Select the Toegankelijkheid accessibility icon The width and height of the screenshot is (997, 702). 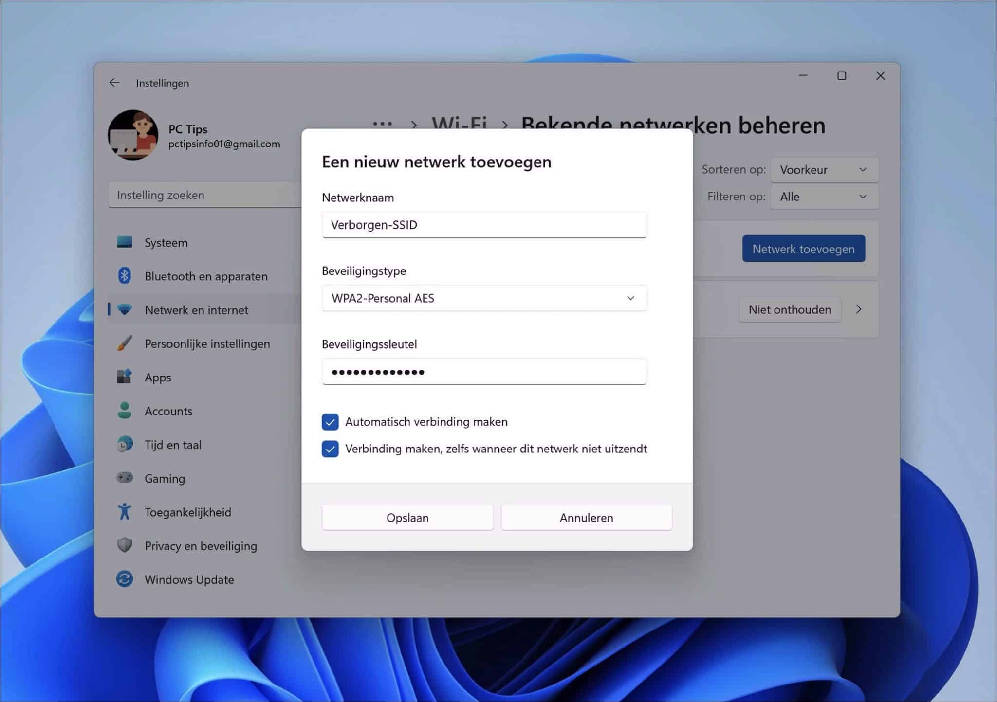point(125,512)
